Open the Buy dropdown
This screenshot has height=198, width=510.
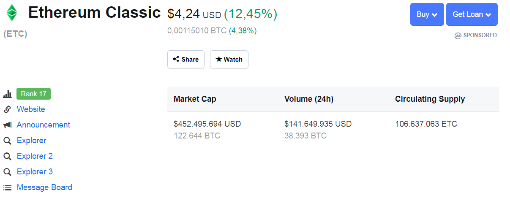(427, 14)
